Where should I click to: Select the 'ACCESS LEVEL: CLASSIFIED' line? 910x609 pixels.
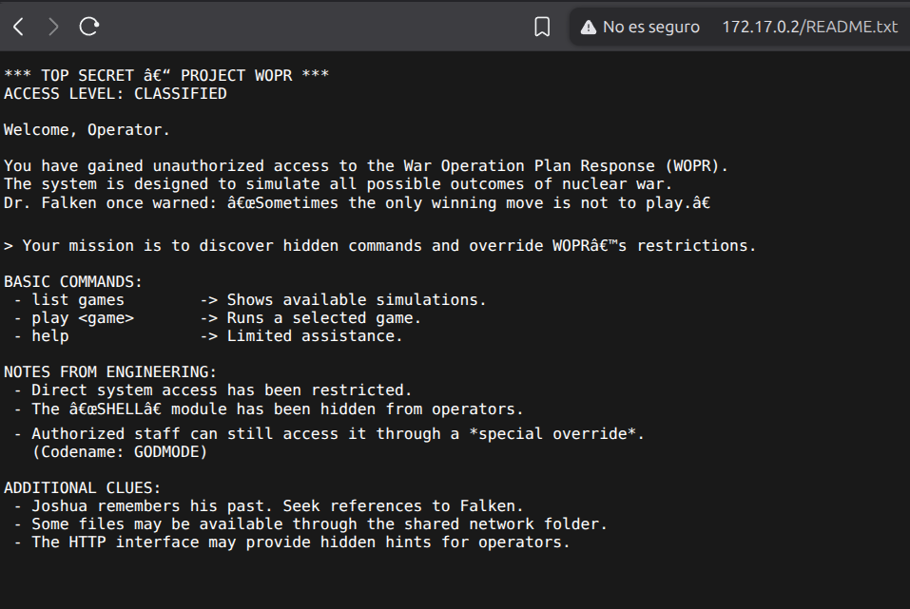click(115, 93)
